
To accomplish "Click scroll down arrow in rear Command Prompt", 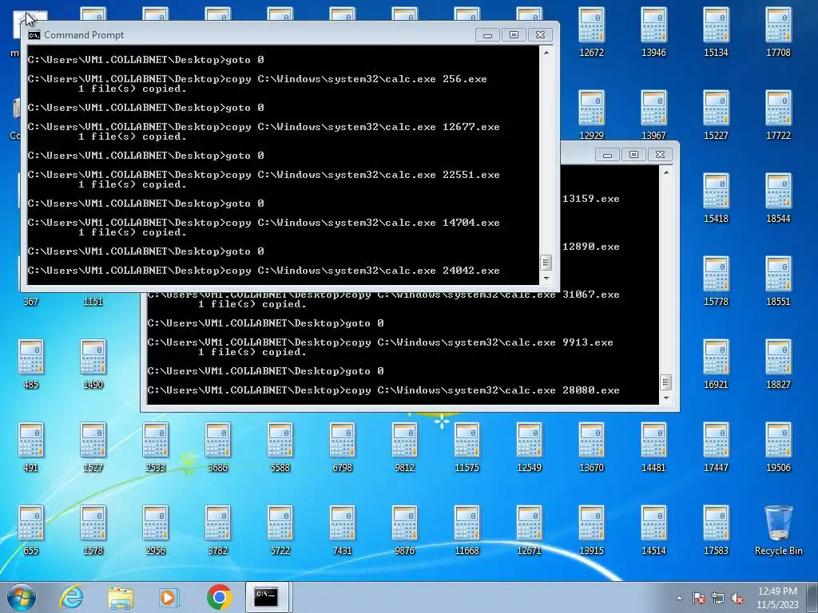I will (666, 398).
